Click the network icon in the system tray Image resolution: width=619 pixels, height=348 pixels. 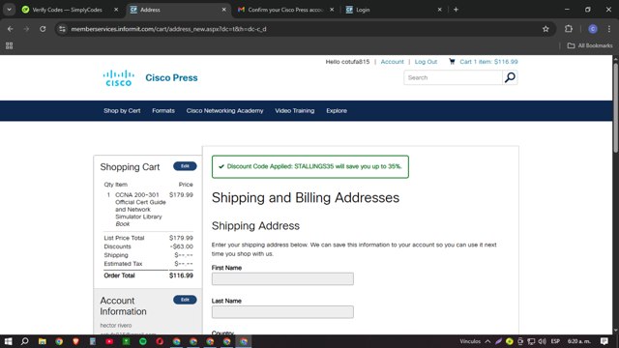[x=531, y=341]
